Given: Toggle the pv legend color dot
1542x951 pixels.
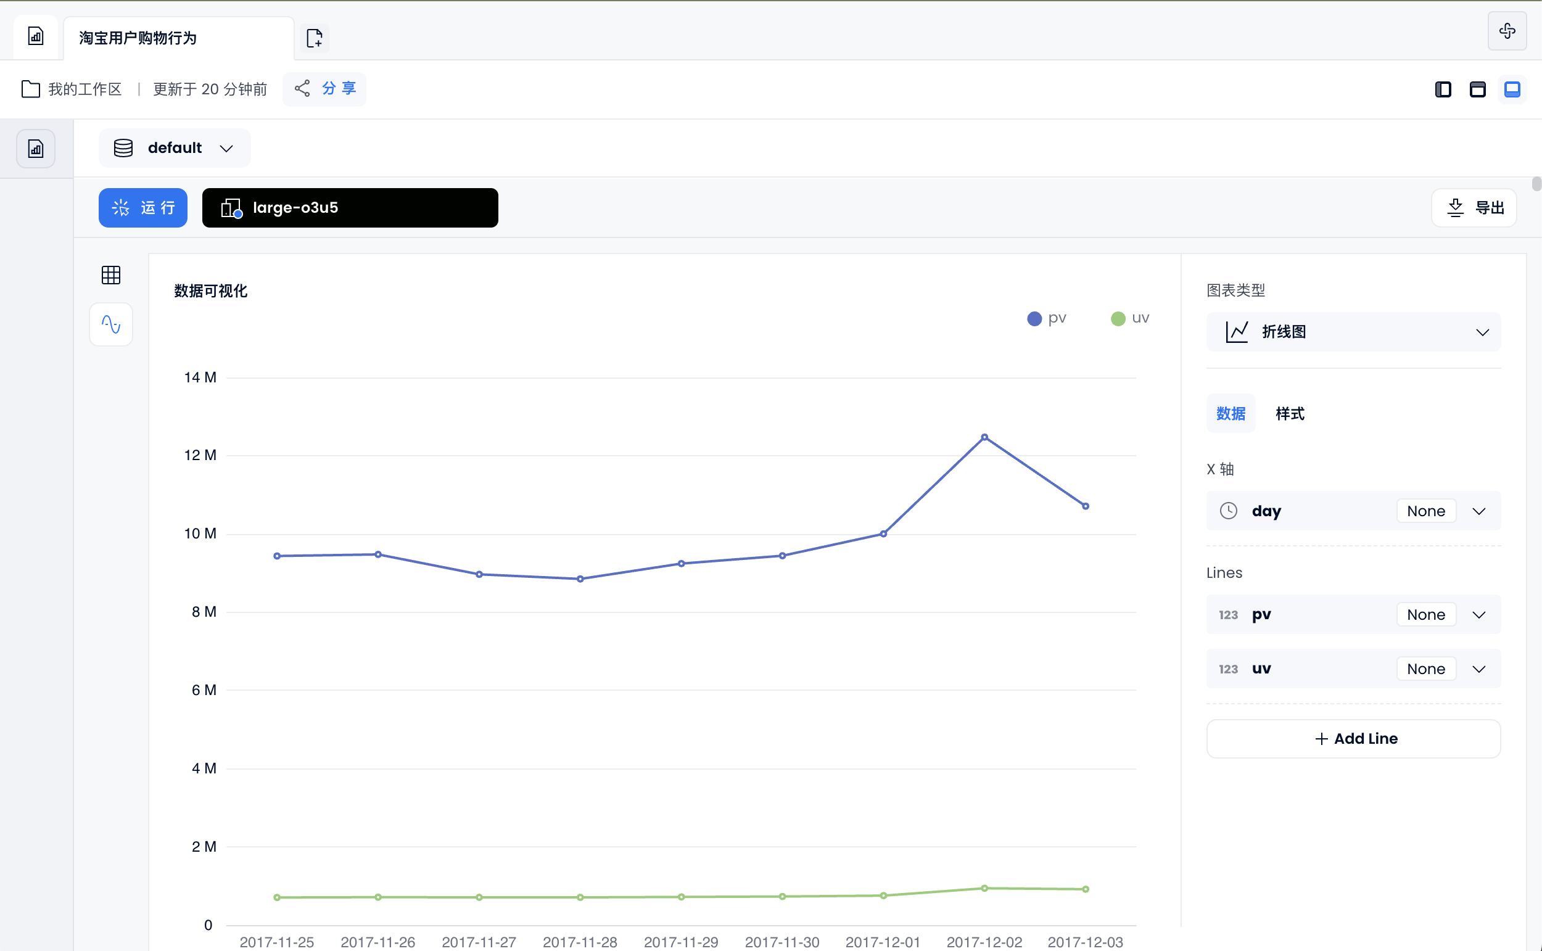Looking at the screenshot, I should (x=1034, y=319).
